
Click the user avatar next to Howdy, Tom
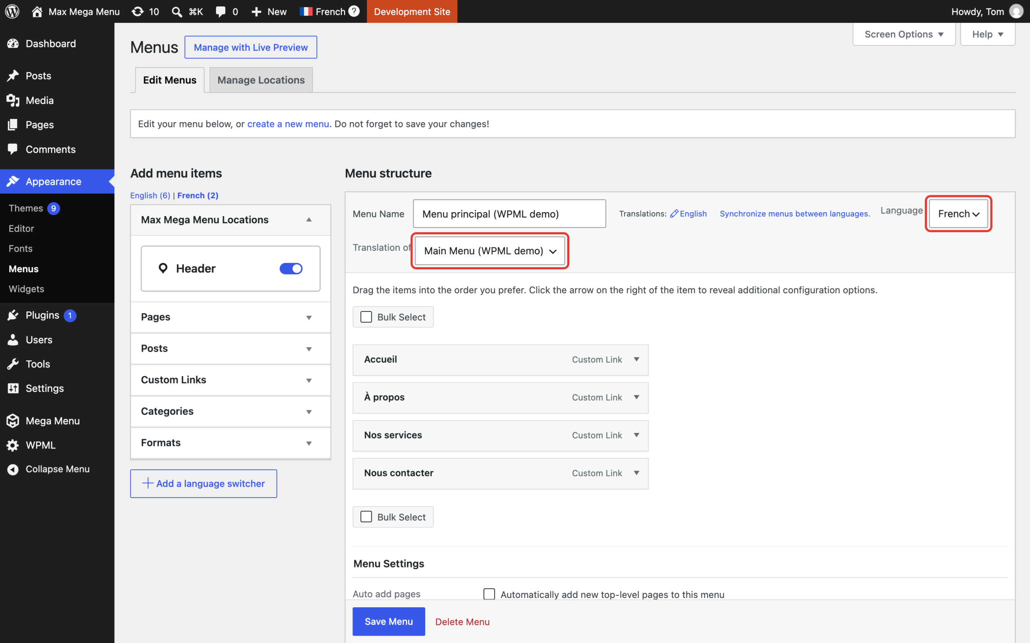[x=1016, y=12]
